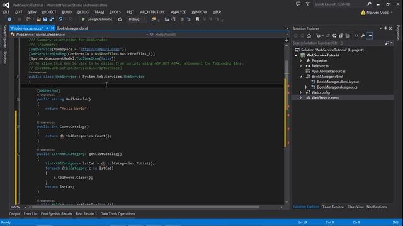The width and height of the screenshot is (403, 226).
Task: Select App_GlobalResources folder in tree
Action: (x=329, y=71)
